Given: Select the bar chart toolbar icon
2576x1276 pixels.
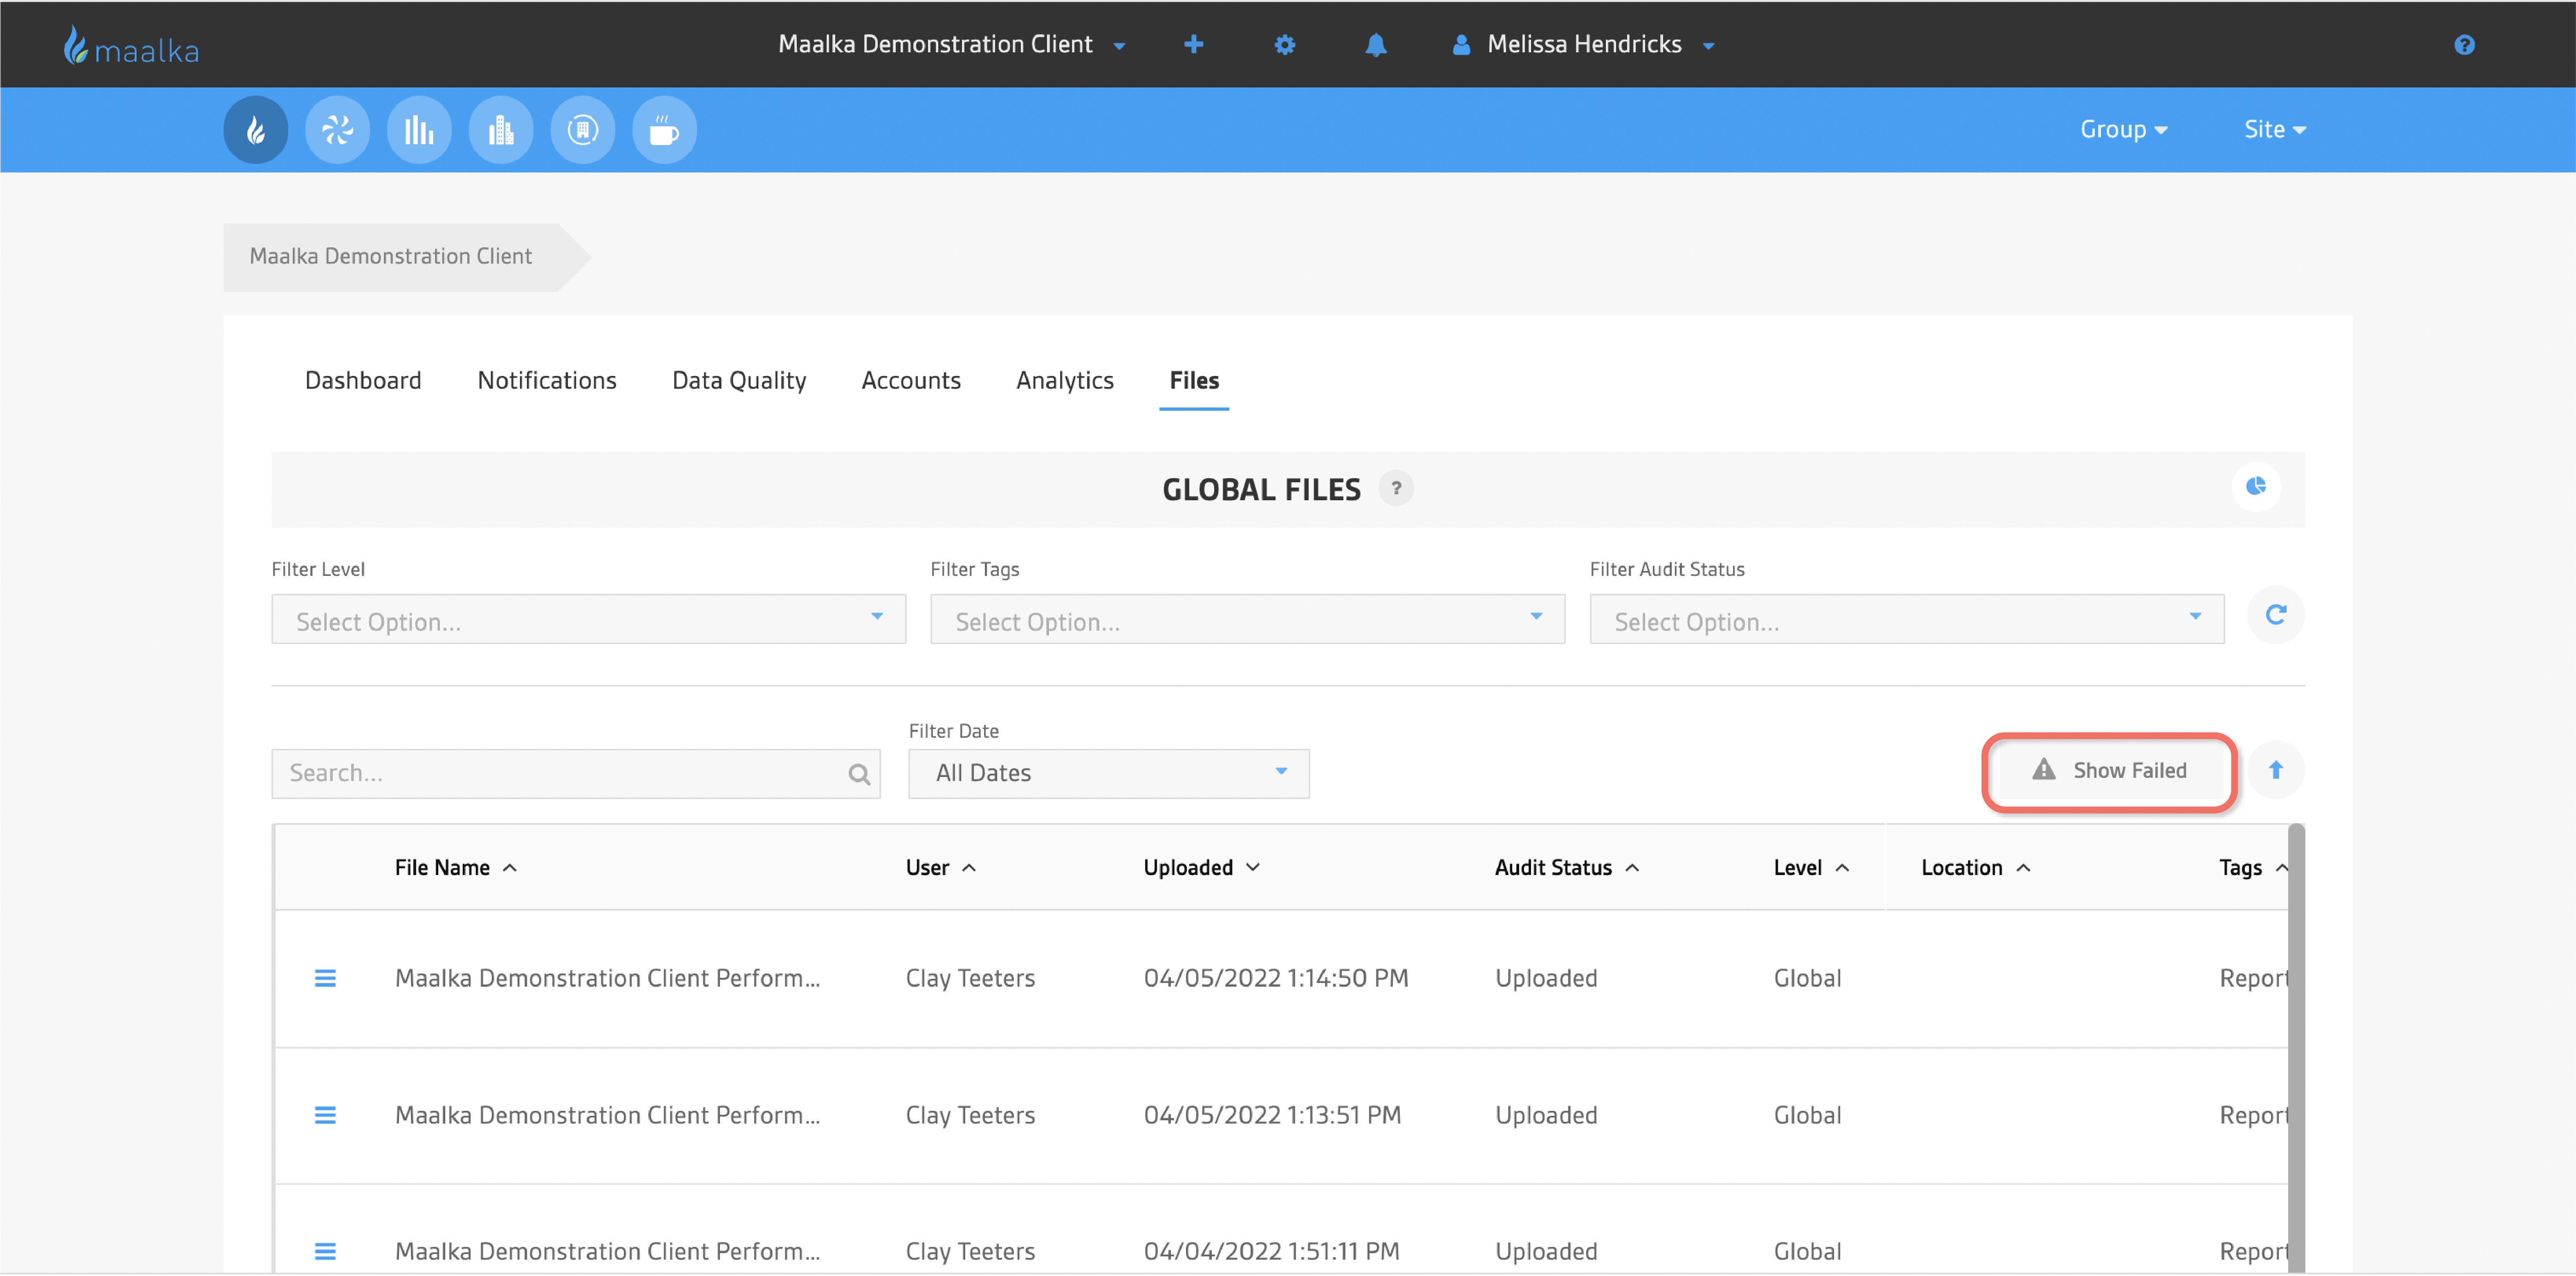Looking at the screenshot, I should pos(419,129).
